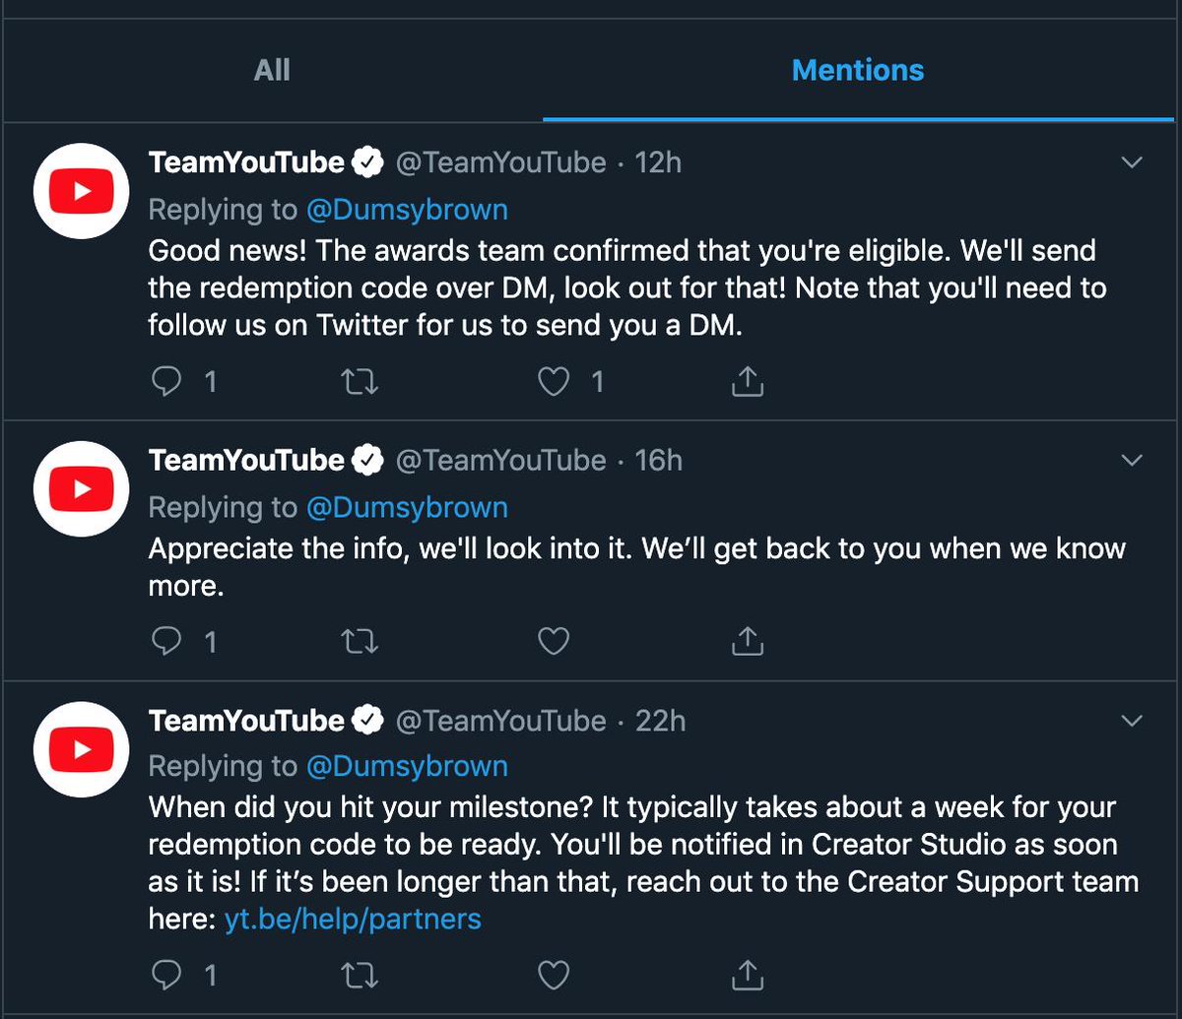Retweet the 'Appreciate the info' tweet

(359, 642)
